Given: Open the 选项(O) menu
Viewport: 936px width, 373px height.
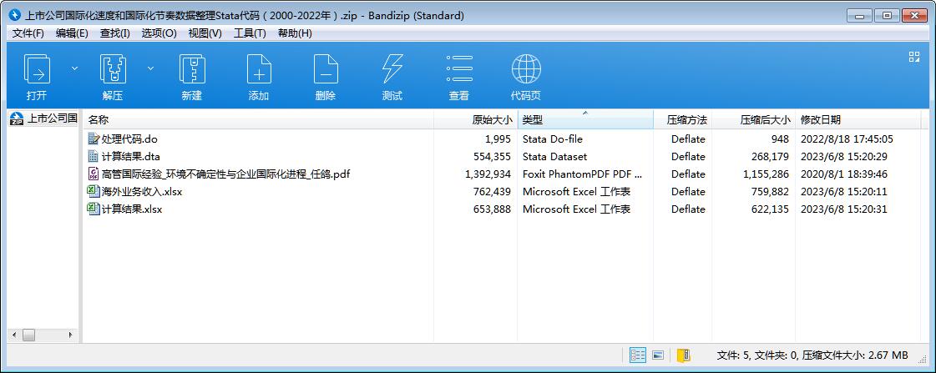Looking at the screenshot, I should pyautogui.click(x=159, y=33).
